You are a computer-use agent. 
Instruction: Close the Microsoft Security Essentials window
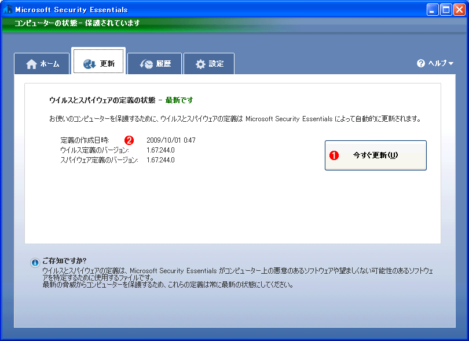pyautogui.click(x=459, y=10)
